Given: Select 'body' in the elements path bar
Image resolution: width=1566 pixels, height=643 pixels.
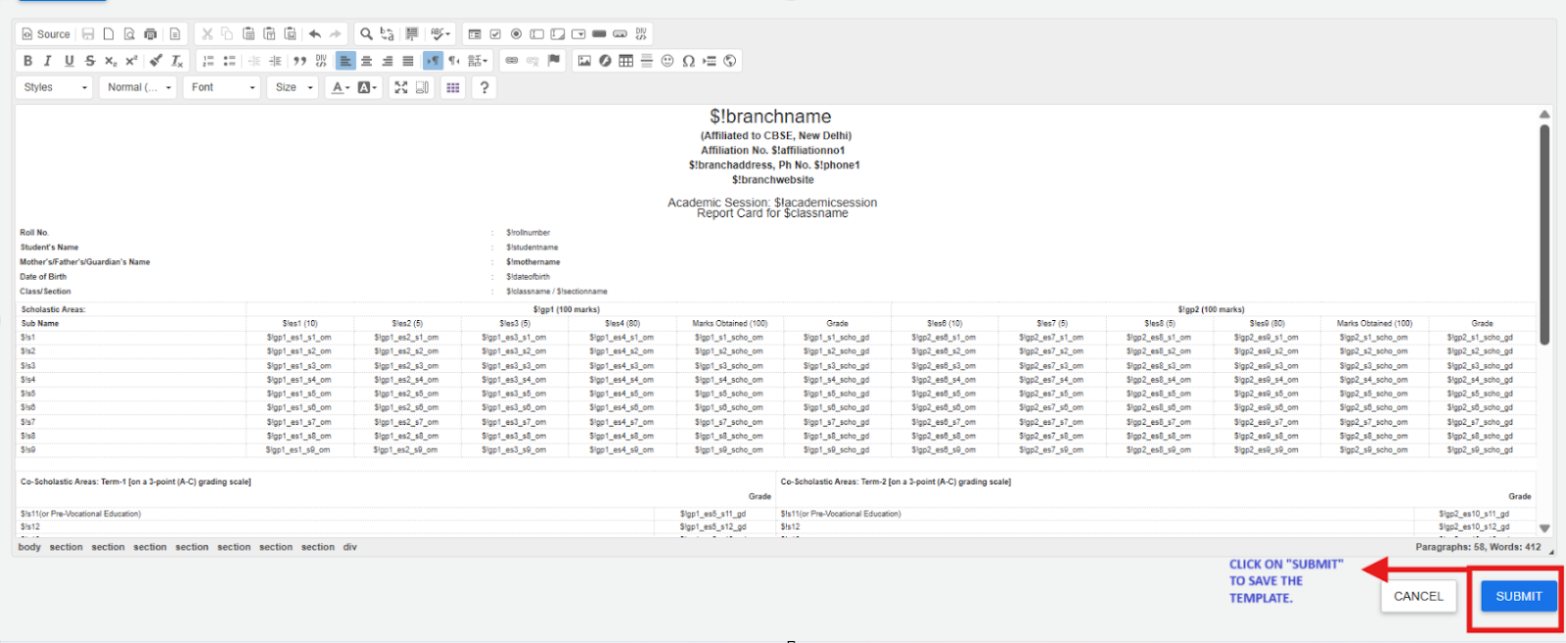Looking at the screenshot, I should tap(29, 547).
